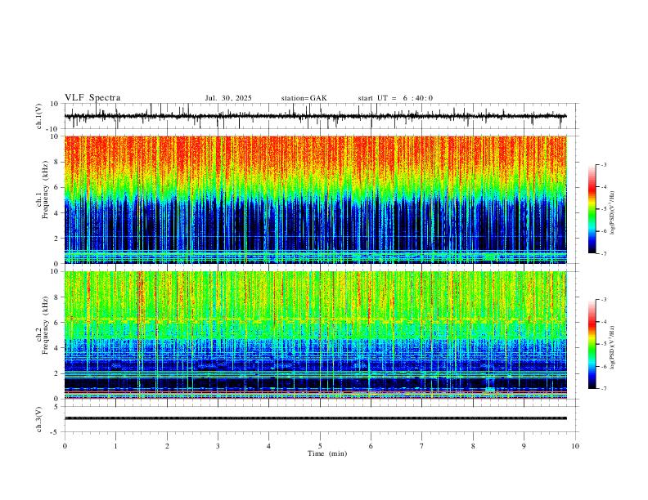Click the "8" kHz tick of ch.2 spectrogram
This screenshot has height=500, width=648.
pyautogui.click(x=57, y=297)
